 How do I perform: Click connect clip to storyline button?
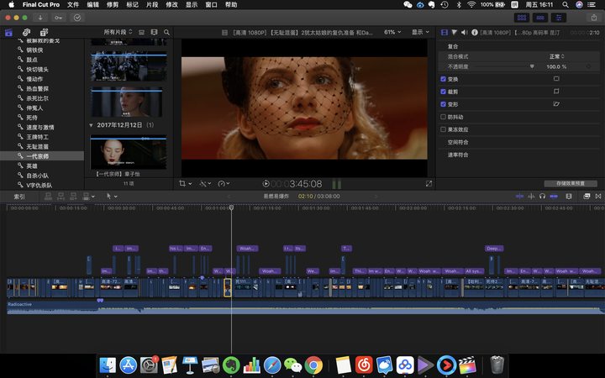pyautogui.click(x=48, y=197)
